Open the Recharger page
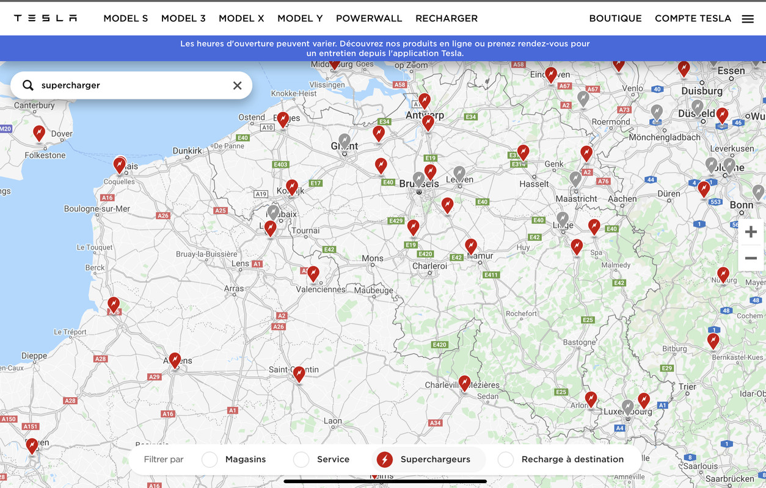 (447, 18)
